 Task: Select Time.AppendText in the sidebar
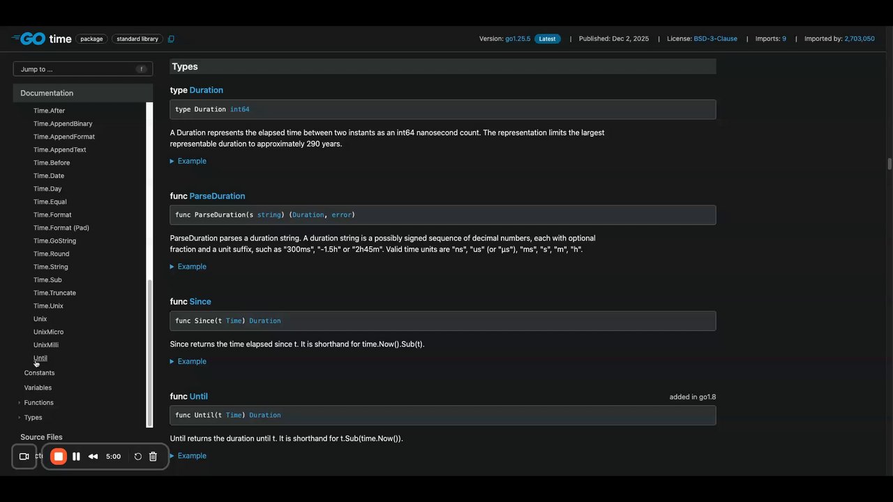tap(60, 150)
